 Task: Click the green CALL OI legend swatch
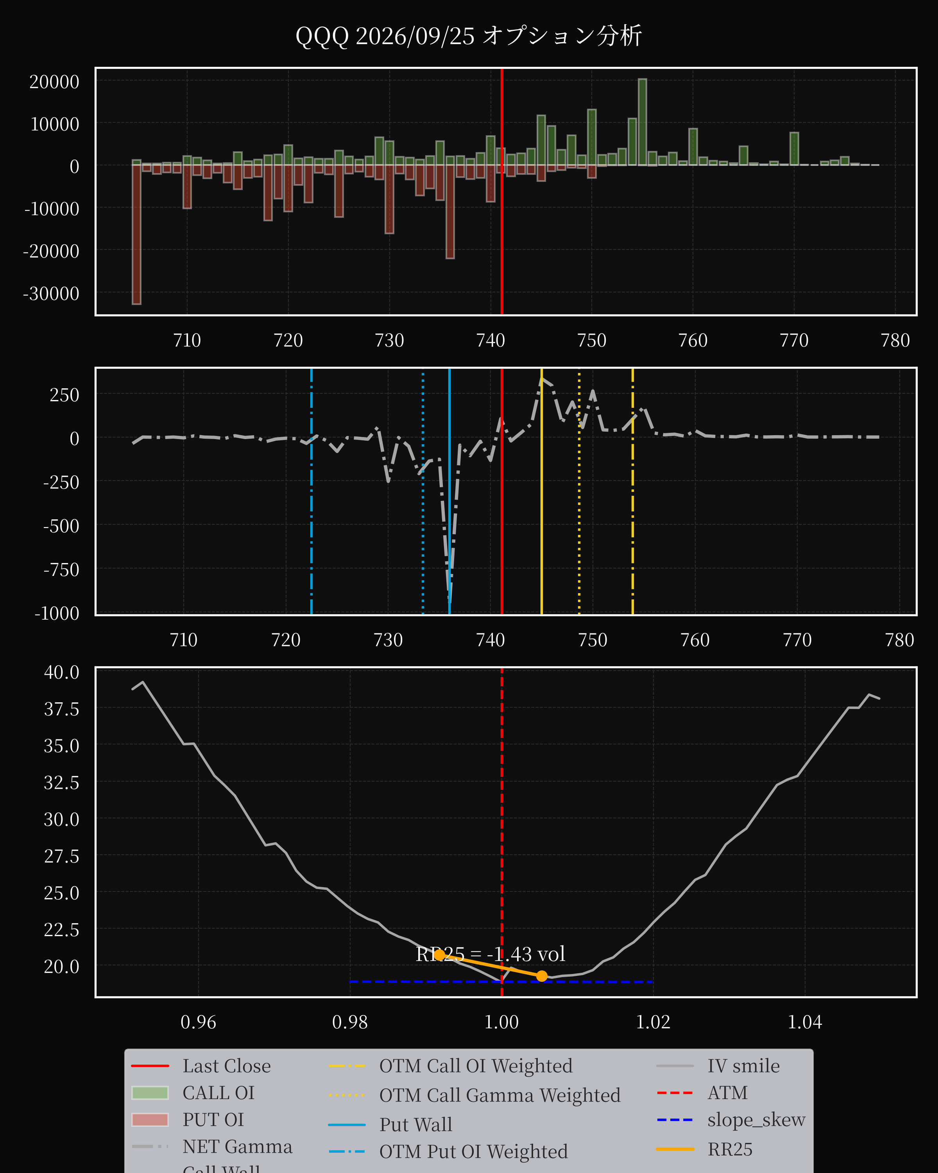point(150,1093)
